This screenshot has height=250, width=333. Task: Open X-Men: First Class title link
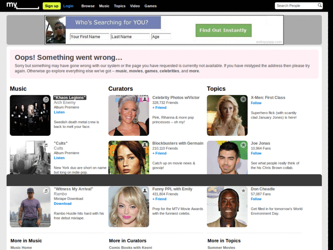268,97
